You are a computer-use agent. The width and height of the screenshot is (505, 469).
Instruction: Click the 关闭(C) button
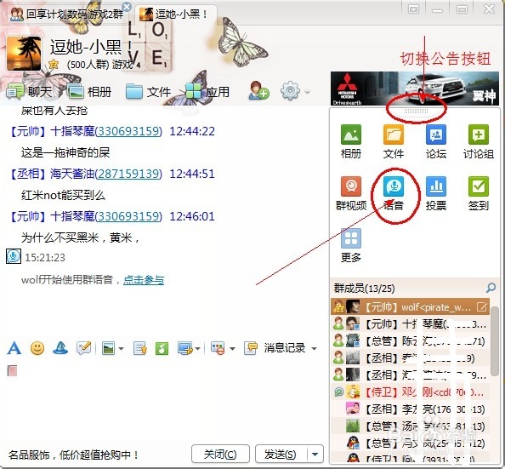pyautogui.click(x=220, y=455)
